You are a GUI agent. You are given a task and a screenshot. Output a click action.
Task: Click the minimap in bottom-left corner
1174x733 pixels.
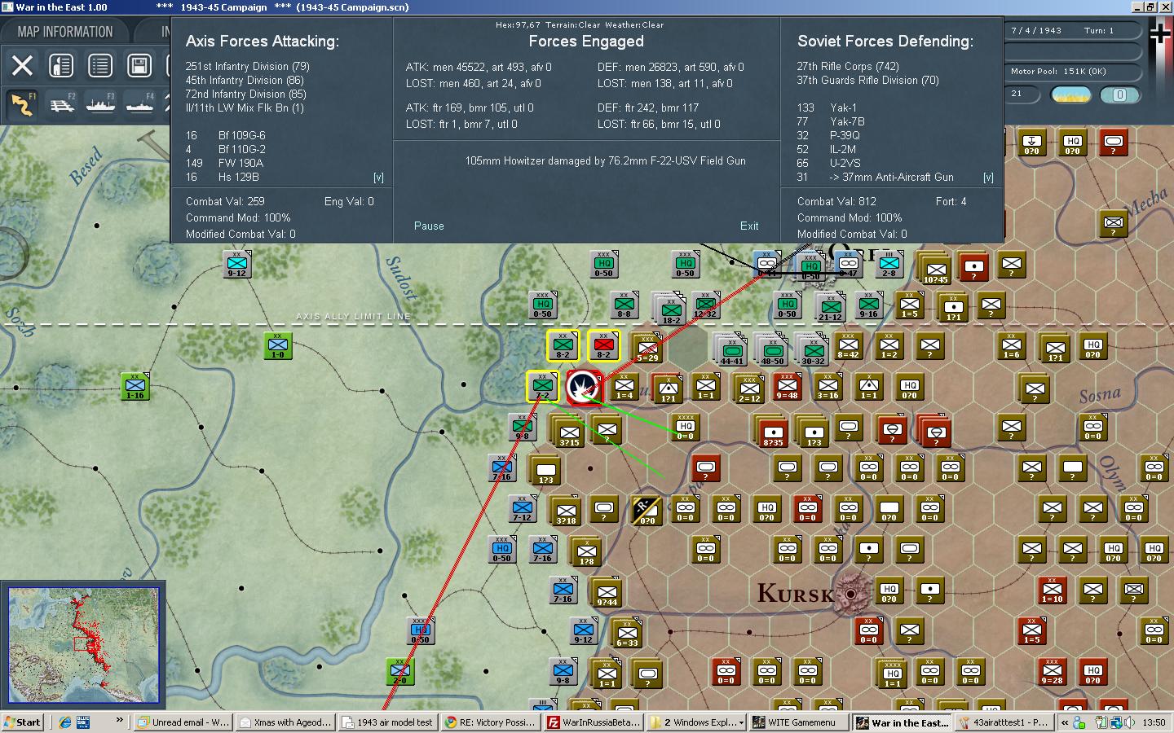point(83,644)
